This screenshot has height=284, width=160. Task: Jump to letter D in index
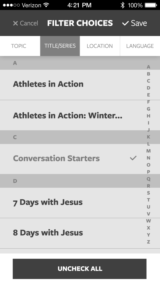coord(148,88)
